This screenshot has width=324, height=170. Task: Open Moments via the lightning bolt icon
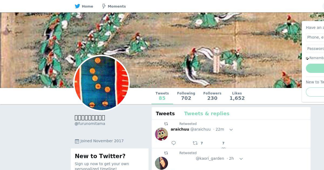point(104,6)
